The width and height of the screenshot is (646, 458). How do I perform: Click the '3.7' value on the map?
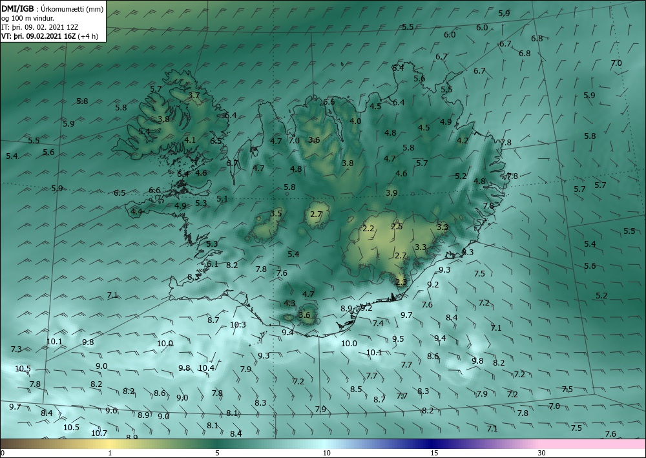[194, 95]
